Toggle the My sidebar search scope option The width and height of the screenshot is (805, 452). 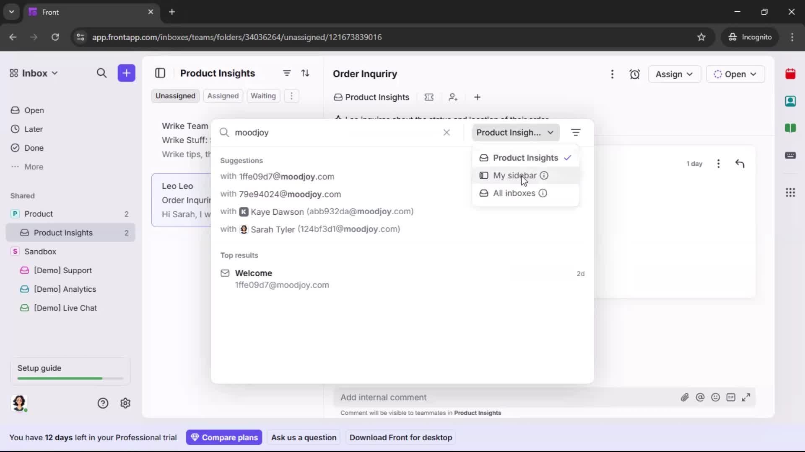pos(515,175)
